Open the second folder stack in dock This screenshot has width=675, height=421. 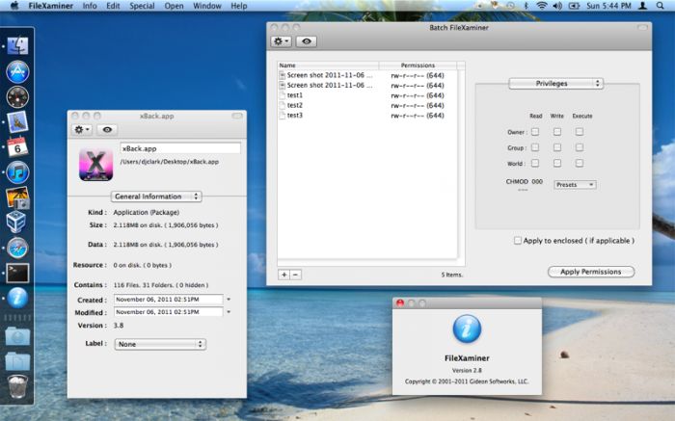[17, 361]
